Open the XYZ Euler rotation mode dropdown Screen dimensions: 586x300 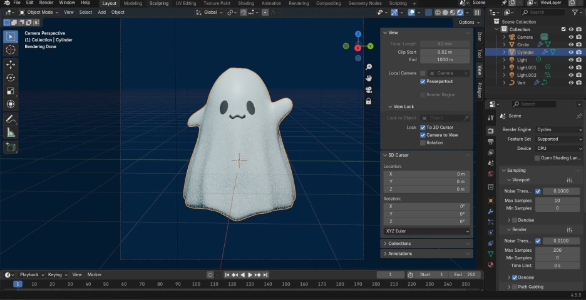(426, 231)
